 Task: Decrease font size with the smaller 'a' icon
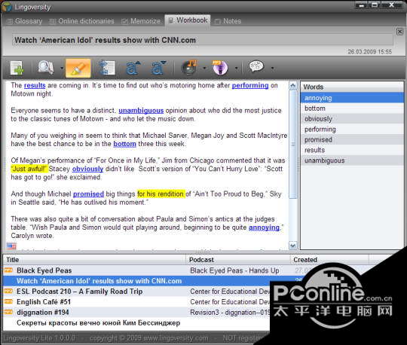click(x=158, y=68)
